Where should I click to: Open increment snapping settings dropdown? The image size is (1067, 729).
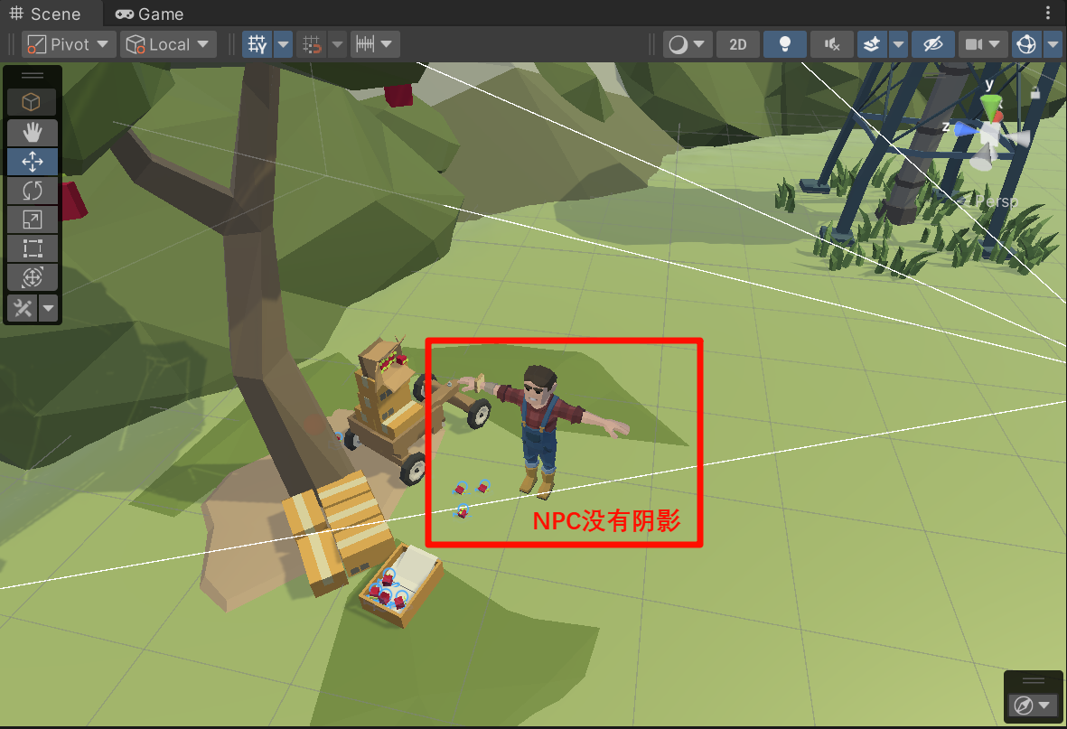pyautogui.click(x=375, y=44)
